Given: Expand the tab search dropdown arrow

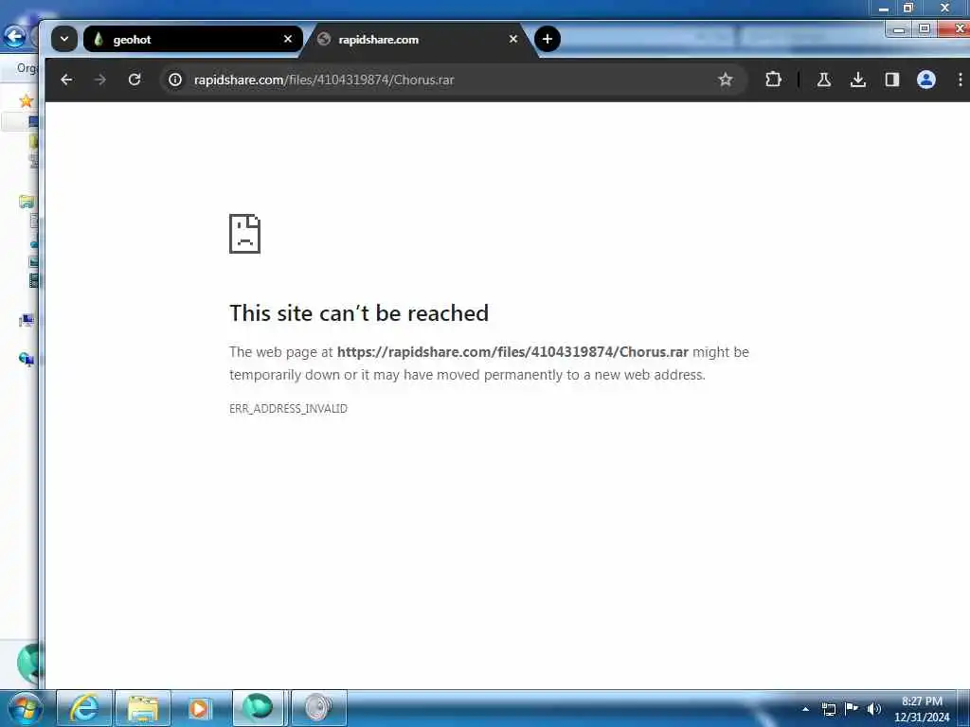Looking at the screenshot, I should coord(64,39).
